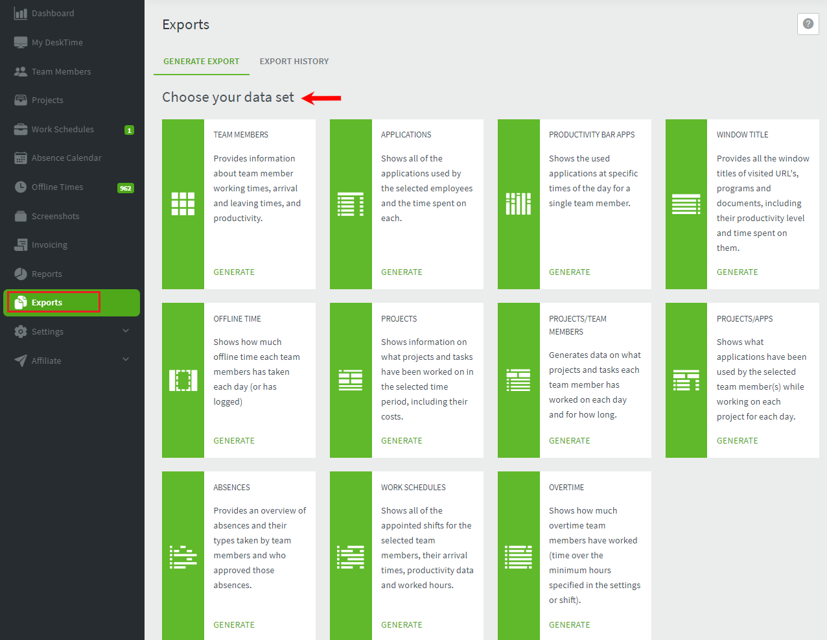Click the Team Members grid icon tile
Viewport: 827px width, 640px height.
(x=183, y=204)
